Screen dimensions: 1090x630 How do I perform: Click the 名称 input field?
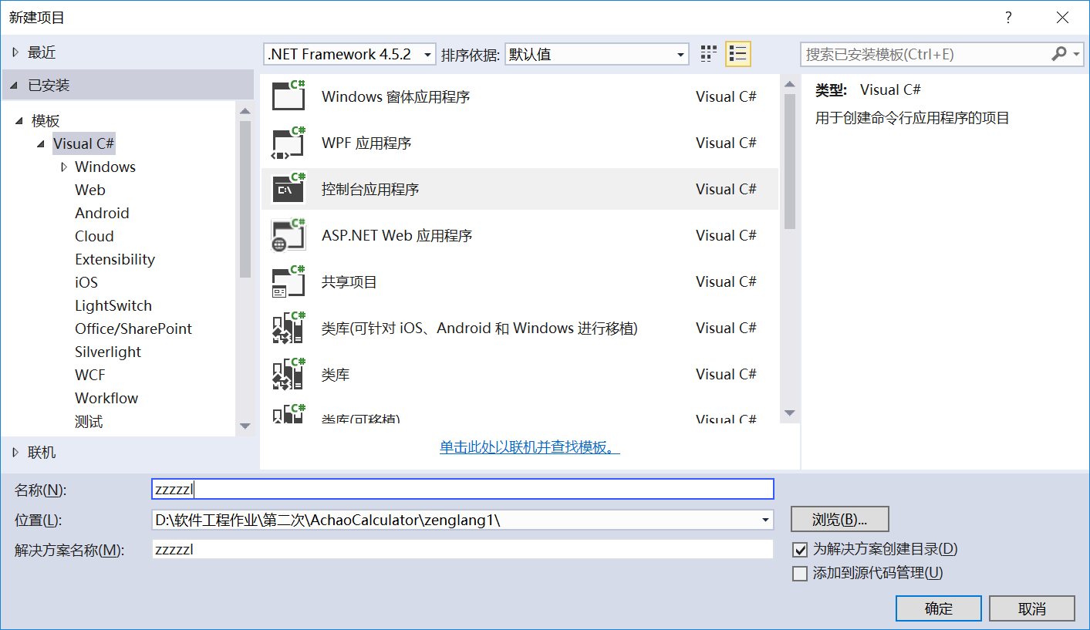point(463,489)
